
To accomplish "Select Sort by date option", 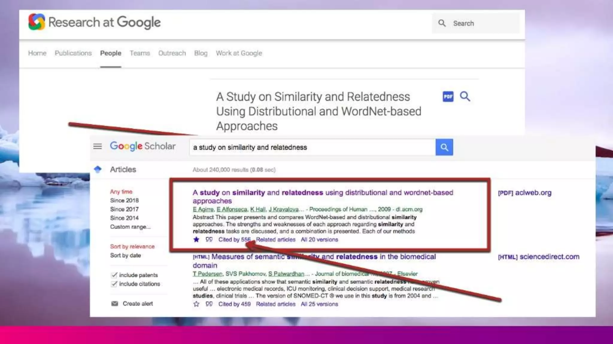I will click(125, 255).
